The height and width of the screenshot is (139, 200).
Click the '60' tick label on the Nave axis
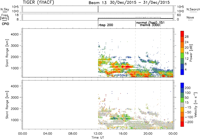[x=179, y=15]
